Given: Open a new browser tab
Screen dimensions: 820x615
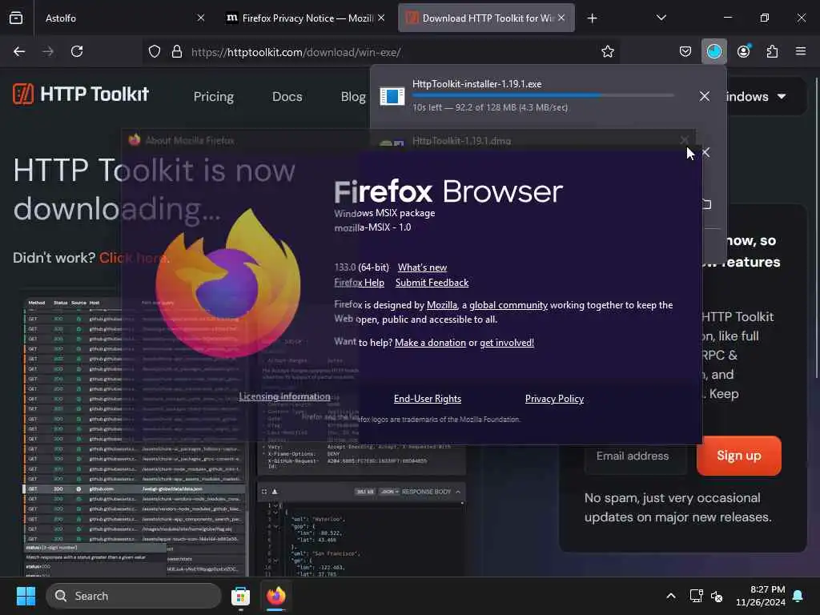Looking at the screenshot, I should (x=592, y=18).
